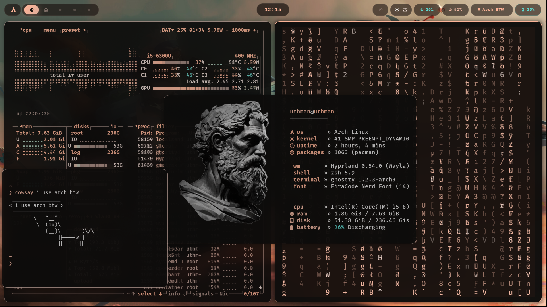Viewport: 547px width, 307px height.
Task: Click the CPU 37% usage bar
Action: click(171, 62)
